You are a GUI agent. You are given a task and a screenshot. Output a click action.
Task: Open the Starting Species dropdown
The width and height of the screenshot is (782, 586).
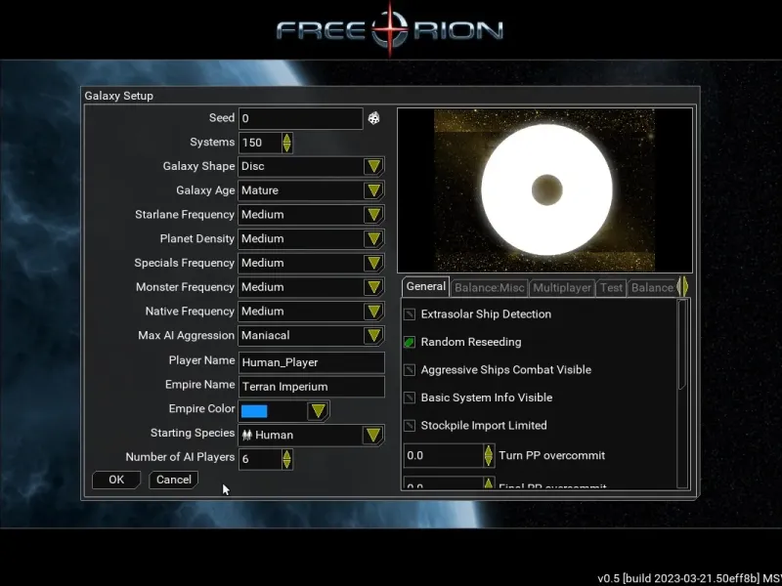373,435
